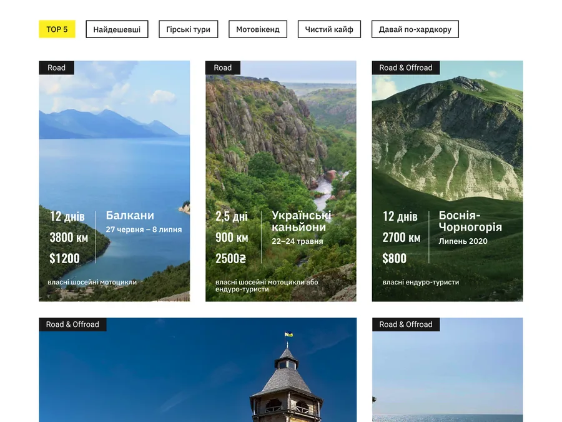The image size is (562, 422).
Task: Select the Чистий кайф filter
Action: point(329,29)
